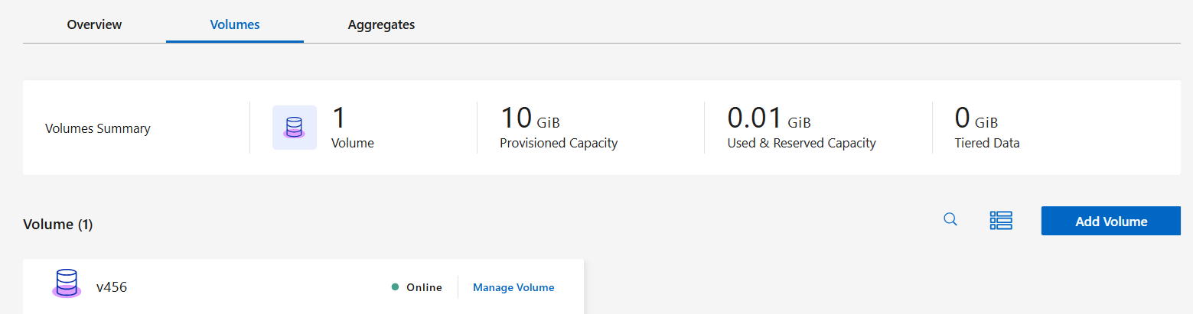Screen dimensions: 1193x314
Task: Click the Online status label
Action: click(424, 287)
